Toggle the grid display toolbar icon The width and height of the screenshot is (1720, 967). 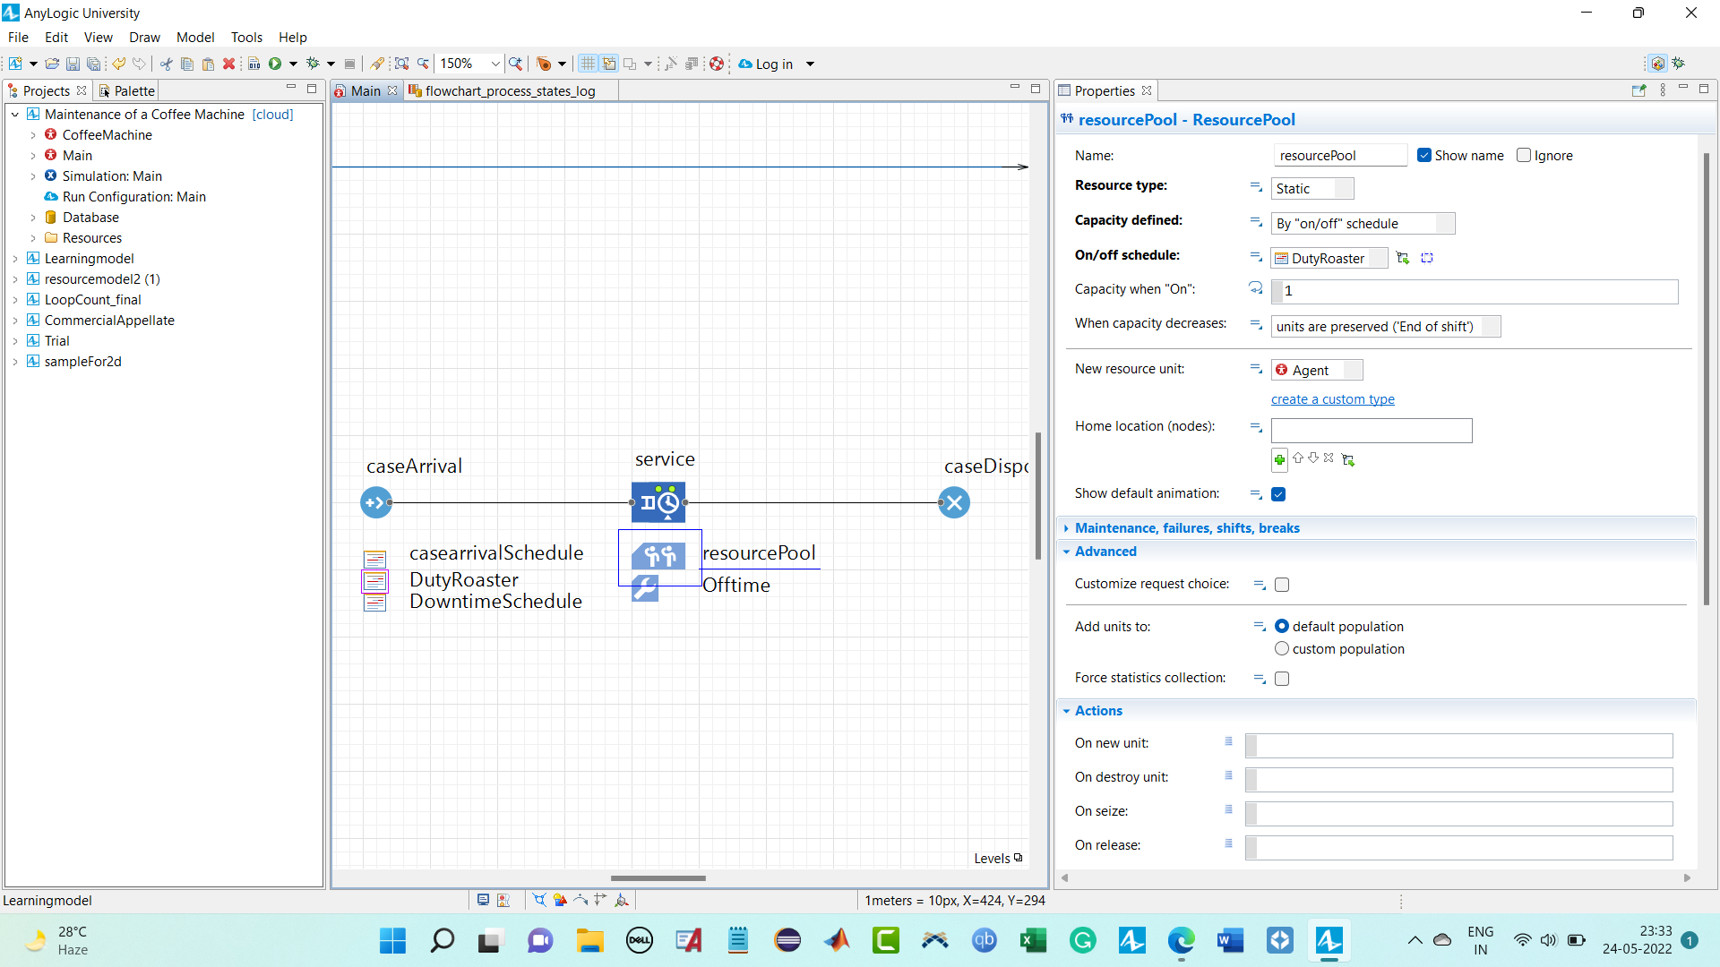point(588,64)
